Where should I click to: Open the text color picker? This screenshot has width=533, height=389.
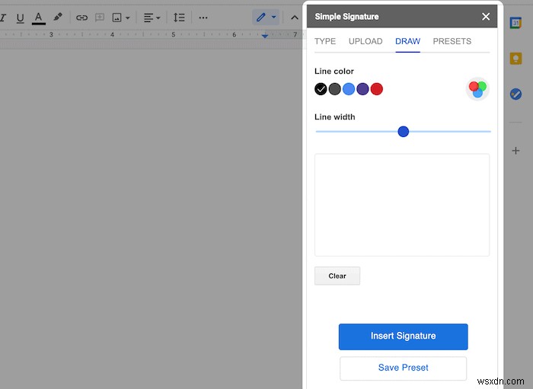pos(38,18)
